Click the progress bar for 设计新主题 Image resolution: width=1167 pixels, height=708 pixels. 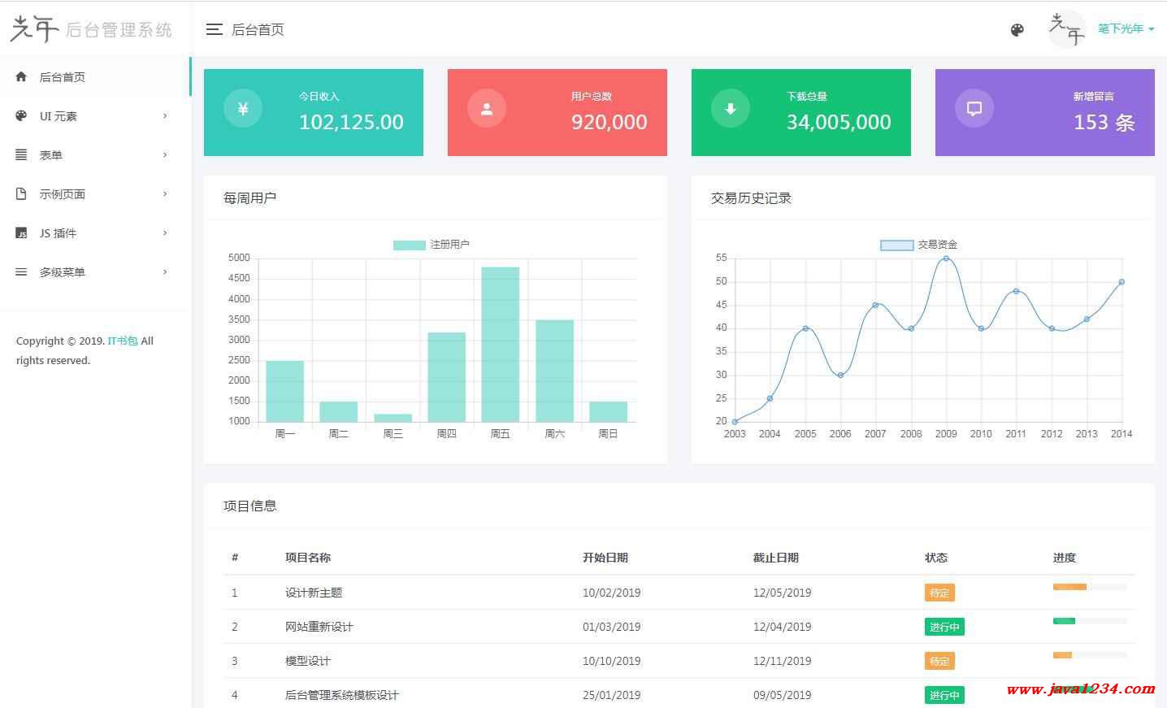click(x=1089, y=587)
